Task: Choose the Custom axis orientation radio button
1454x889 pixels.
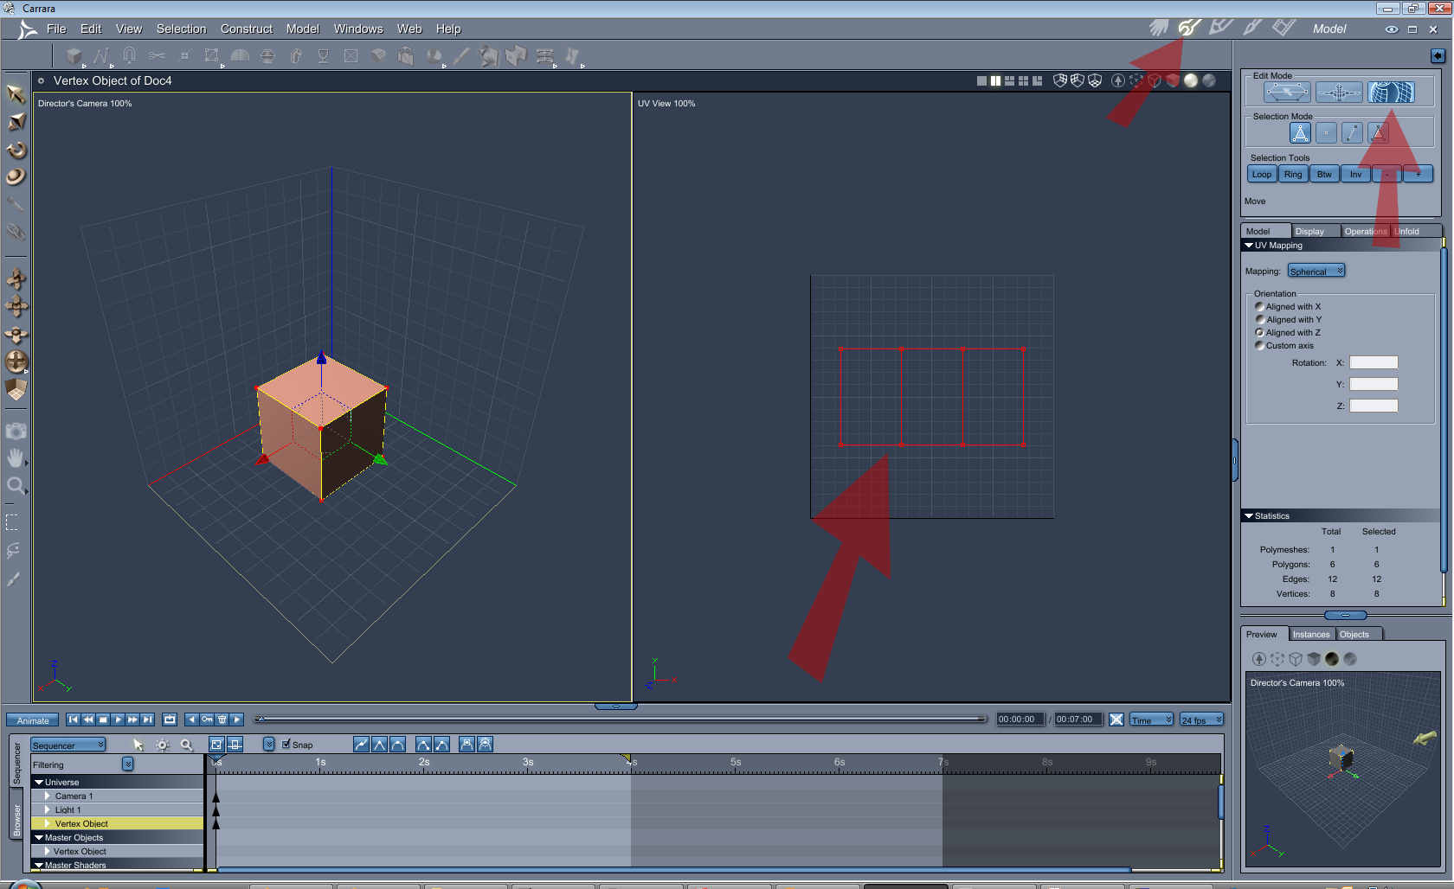Action: coord(1259,346)
